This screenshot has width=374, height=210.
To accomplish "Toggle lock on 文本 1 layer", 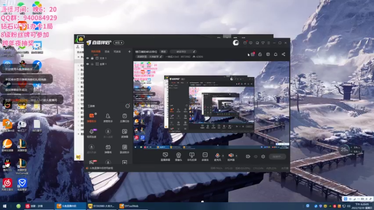I will click(x=92, y=58).
